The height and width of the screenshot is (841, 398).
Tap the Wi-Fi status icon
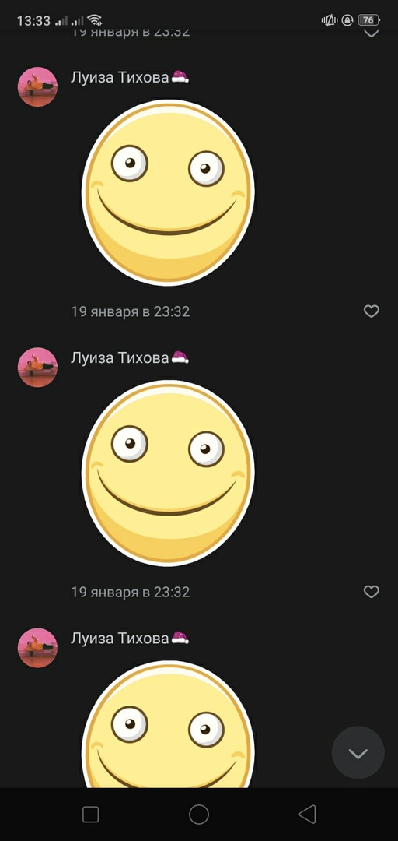click(x=95, y=20)
